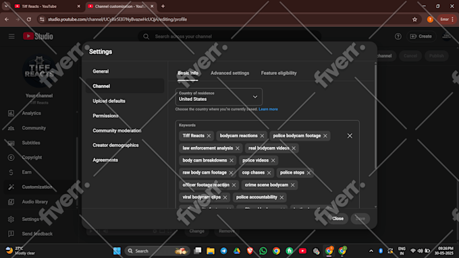459x258 pixels.
Task: Remove the bodycam reactions keyword
Action: tap(262, 136)
